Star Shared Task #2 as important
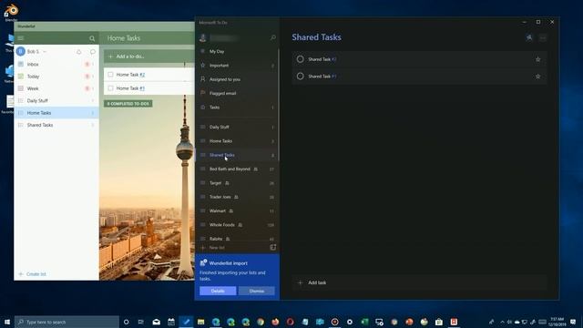The image size is (583, 328). point(537,59)
